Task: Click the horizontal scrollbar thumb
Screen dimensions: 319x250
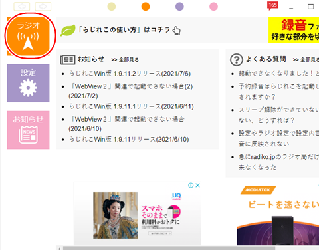Action: point(169,248)
